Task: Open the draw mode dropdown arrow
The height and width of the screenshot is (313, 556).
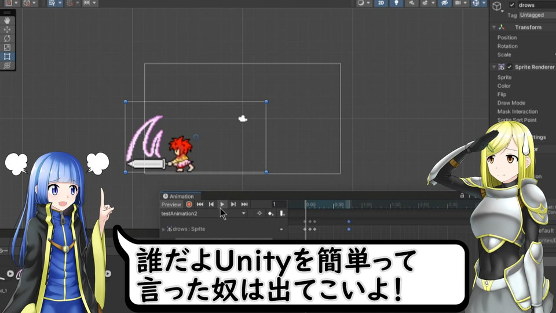Action: tap(369, 3)
